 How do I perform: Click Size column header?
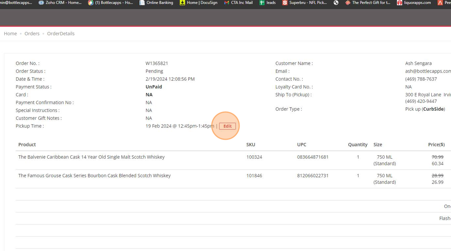point(378,145)
